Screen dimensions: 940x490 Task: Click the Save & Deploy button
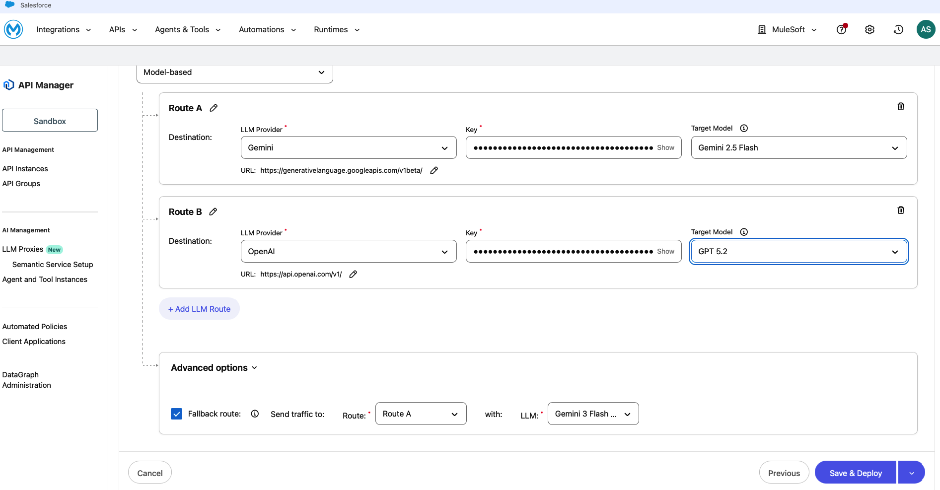[x=855, y=473]
